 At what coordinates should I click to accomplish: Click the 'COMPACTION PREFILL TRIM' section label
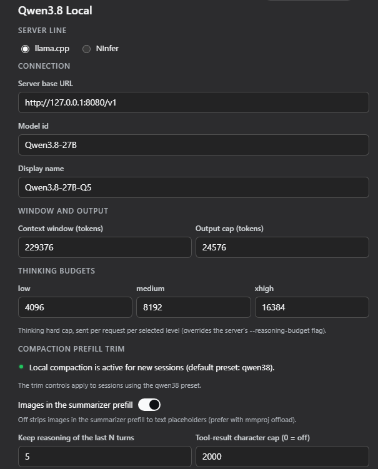71,348
